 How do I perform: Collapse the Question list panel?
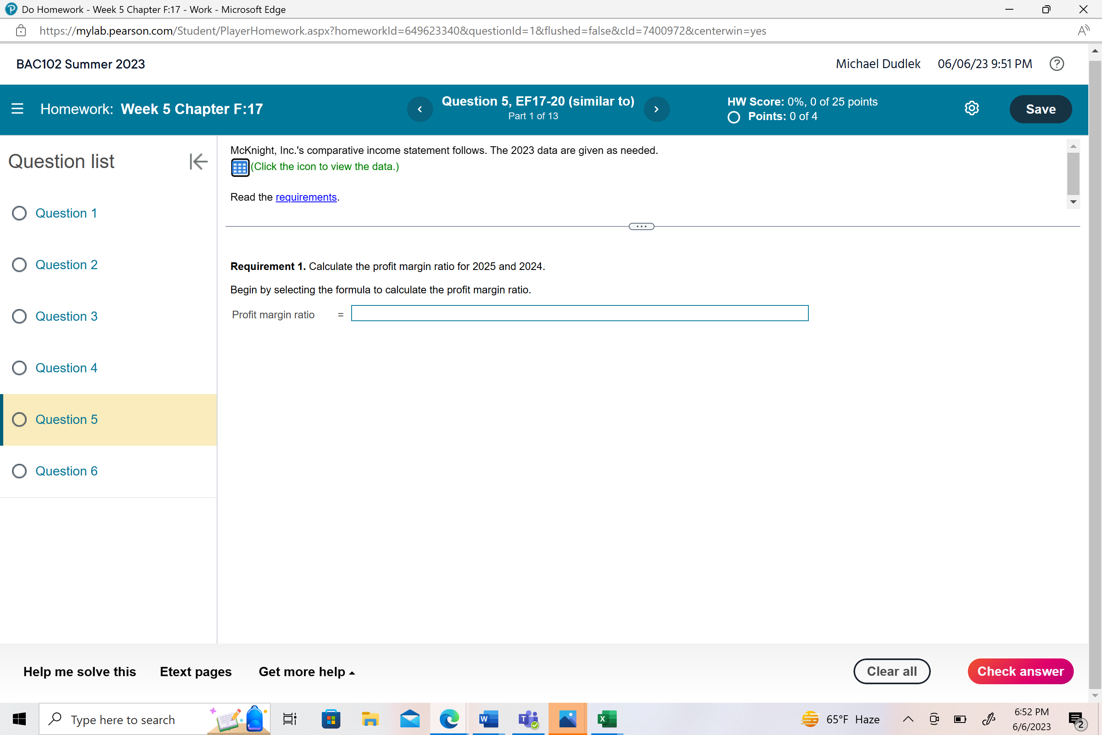198,162
